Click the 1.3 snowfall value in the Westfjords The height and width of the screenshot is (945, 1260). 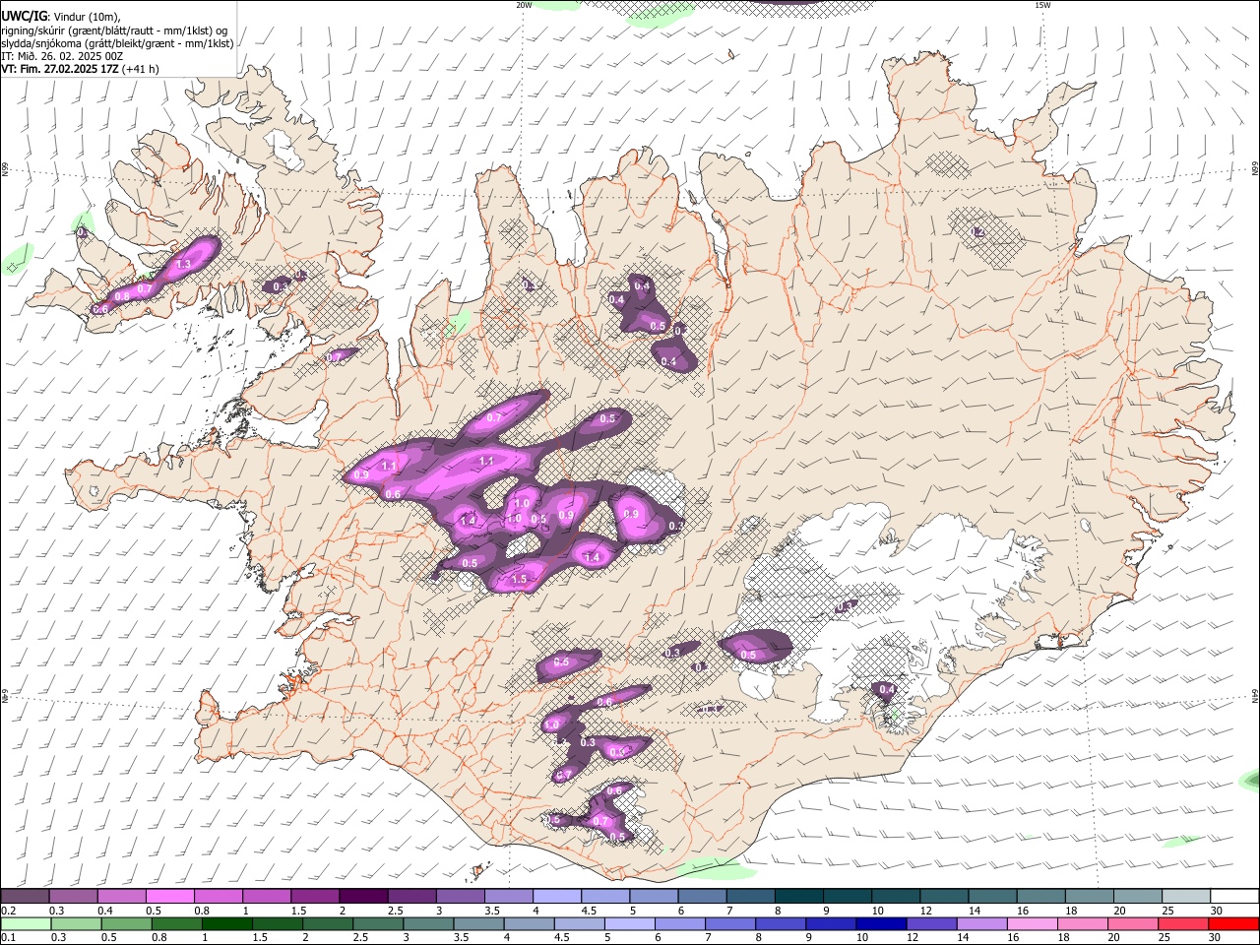183,265
